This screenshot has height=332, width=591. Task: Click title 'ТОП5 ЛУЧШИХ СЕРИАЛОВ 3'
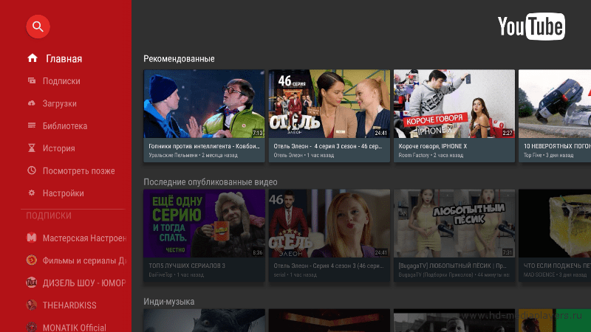click(x=187, y=266)
